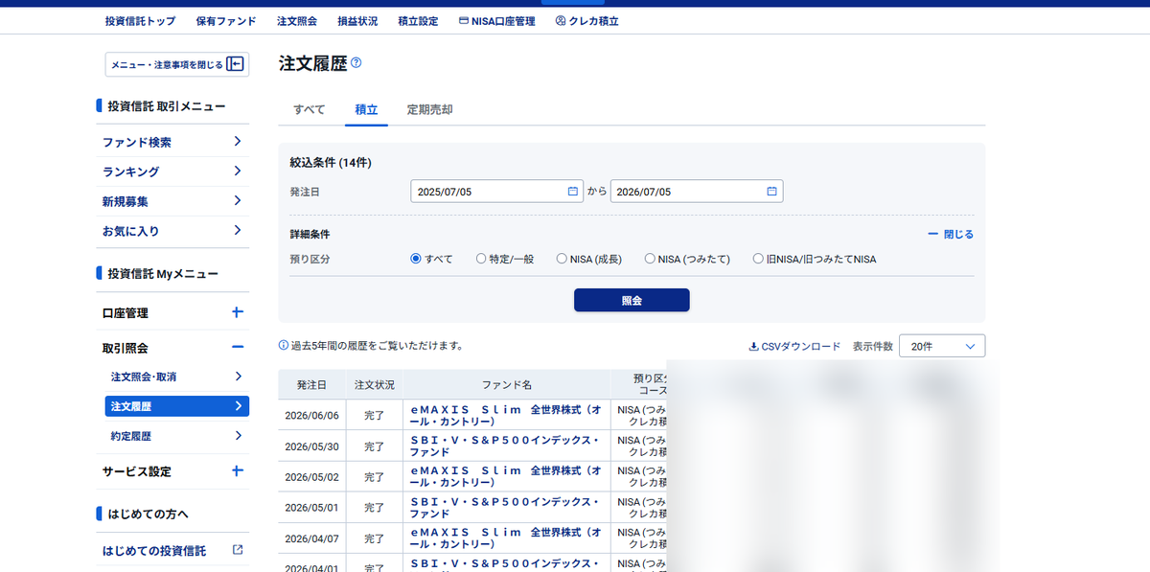The image size is (1150, 572).
Task: Open 注文照会・取消 submenu chevron
Action: click(238, 377)
